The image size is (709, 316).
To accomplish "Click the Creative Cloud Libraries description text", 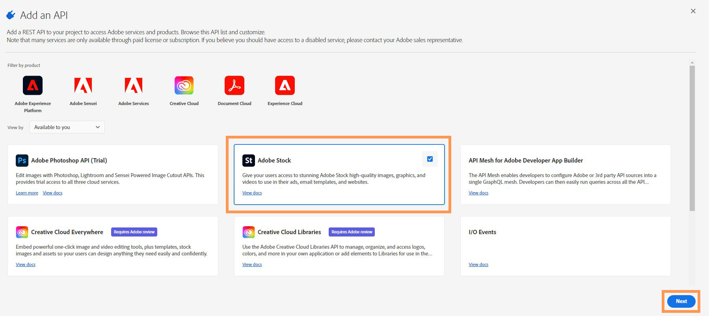I will (337, 250).
